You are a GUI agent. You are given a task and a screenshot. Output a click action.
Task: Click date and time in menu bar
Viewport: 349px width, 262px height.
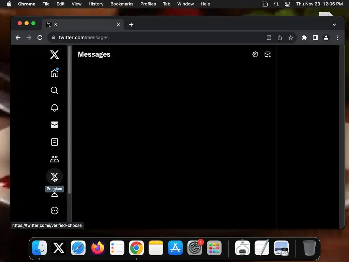(319, 4)
